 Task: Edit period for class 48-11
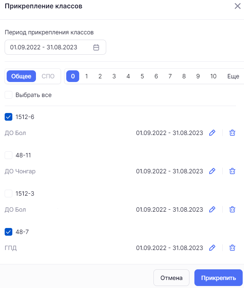(x=212, y=171)
